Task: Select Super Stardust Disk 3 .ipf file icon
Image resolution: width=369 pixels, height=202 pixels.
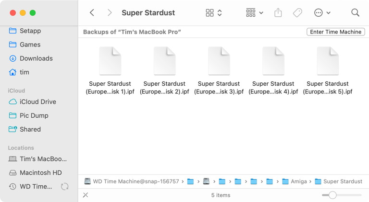Action: pyautogui.click(x=219, y=61)
